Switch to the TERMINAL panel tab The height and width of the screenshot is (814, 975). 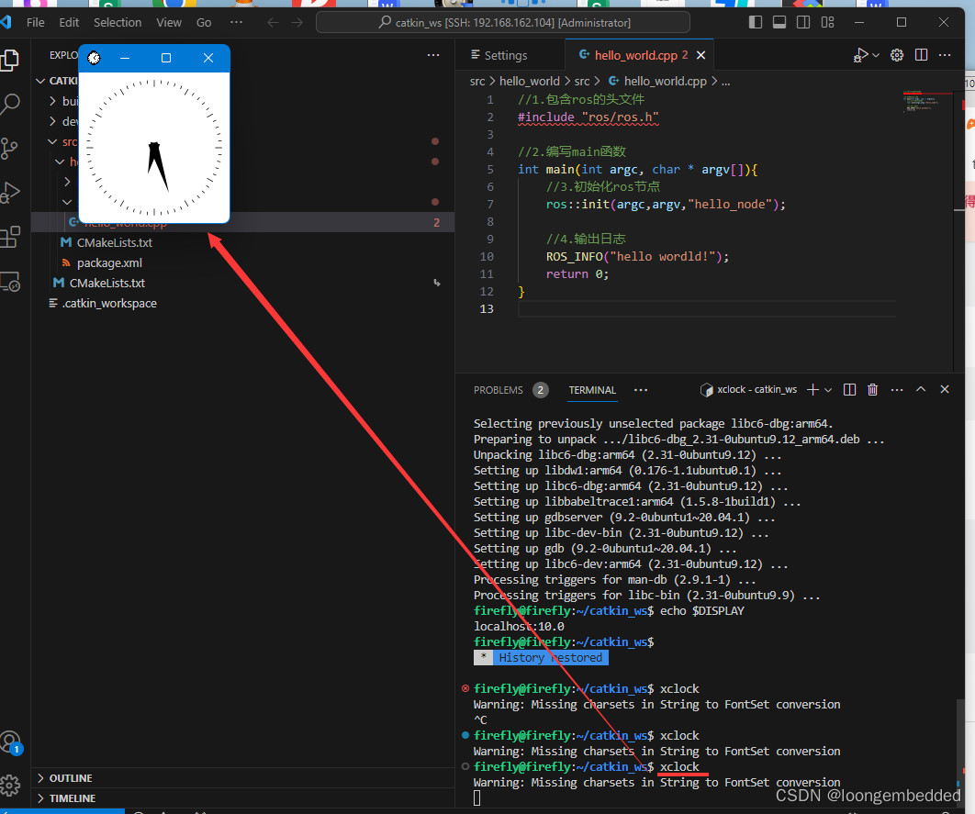(592, 390)
